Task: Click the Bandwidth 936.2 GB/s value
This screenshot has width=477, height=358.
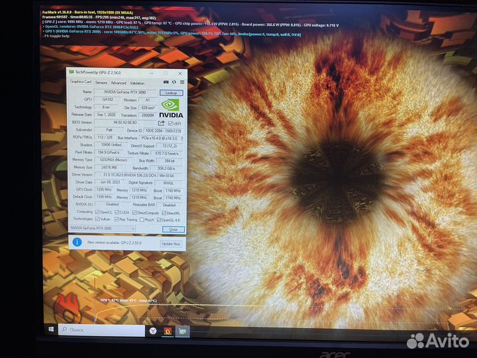Action: click(x=166, y=168)
